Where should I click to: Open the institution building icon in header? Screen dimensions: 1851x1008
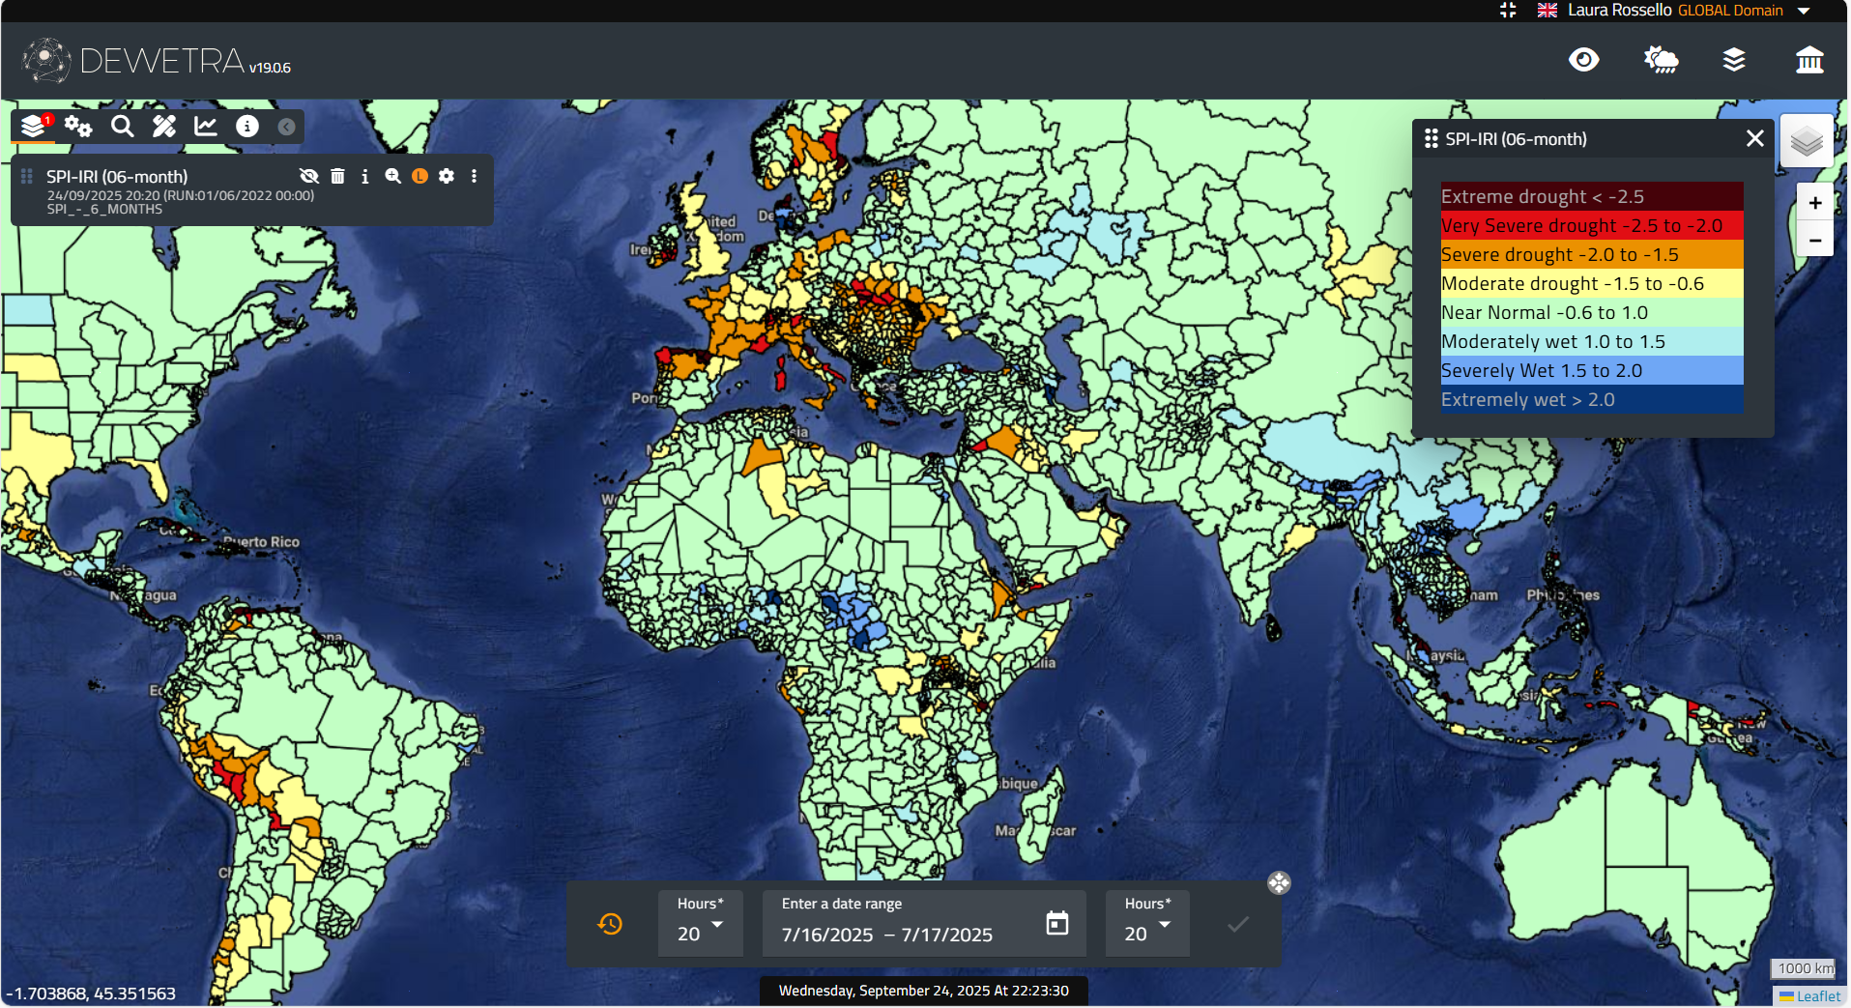[x=1808, y=60]
